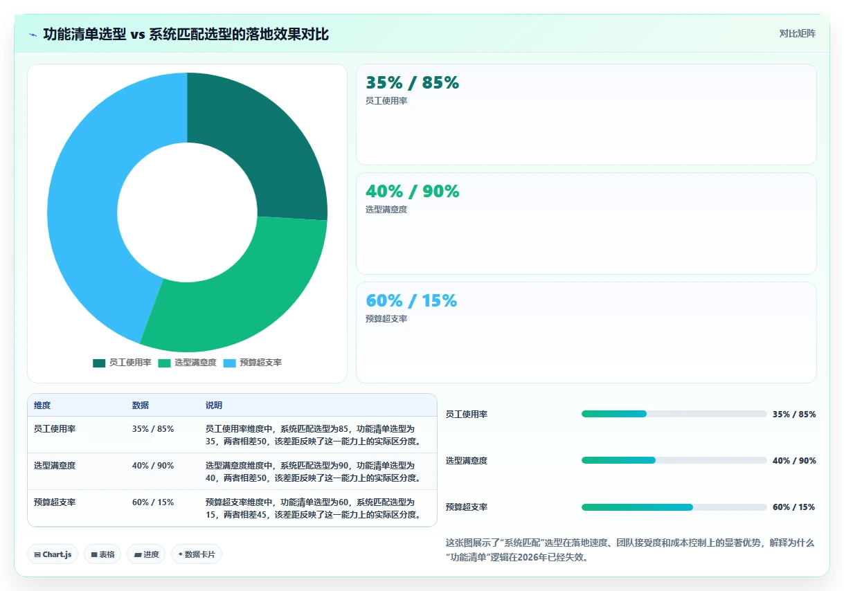Viewport: 844px width, 591px height.
Task: Click the 预算超支率 progress bar
Action: pos(674,507)
